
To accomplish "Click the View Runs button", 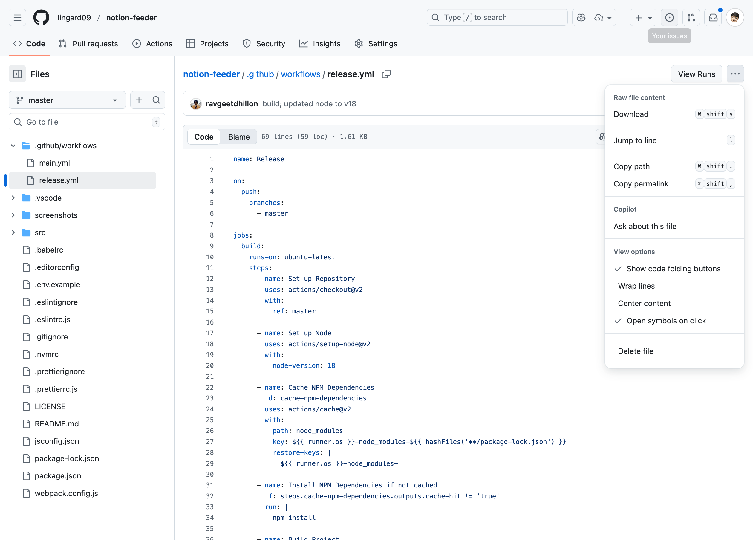I will 697,74.
